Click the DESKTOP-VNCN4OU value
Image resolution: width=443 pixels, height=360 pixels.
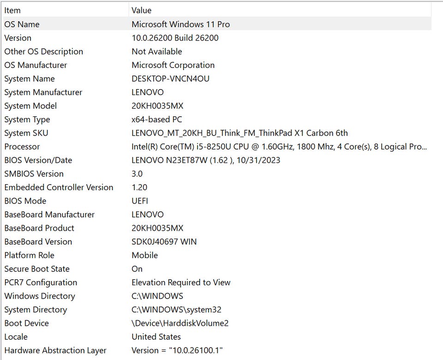pyautogui.click(x=170, y=78)
